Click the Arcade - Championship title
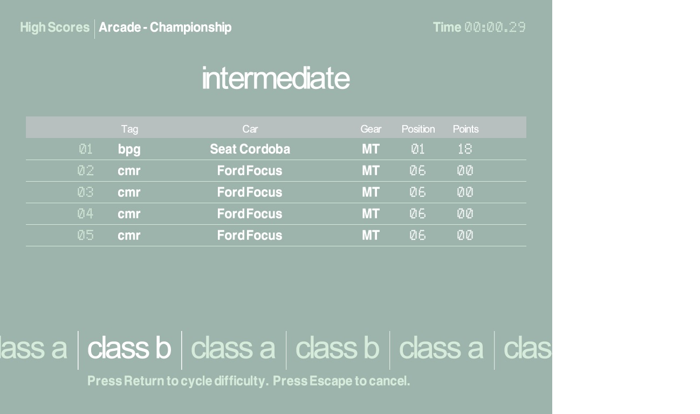 [x=165, y=27]
